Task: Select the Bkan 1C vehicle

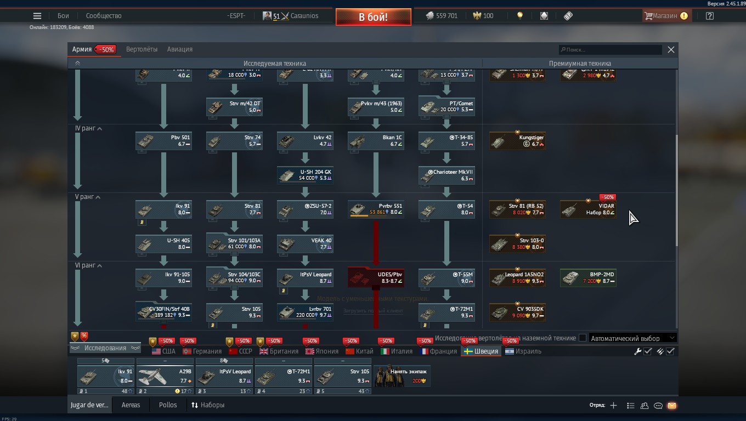Action: point(376,141)
